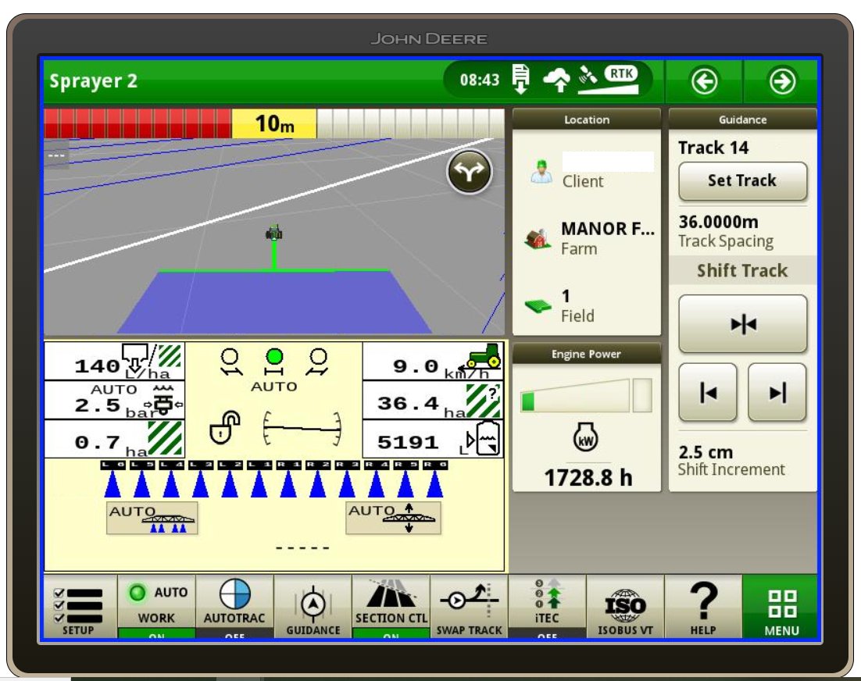Open ISOBUS VT
This screenshot has width=861, height=681.
click(625, 606)
